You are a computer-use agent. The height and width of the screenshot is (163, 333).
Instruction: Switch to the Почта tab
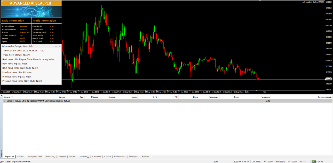72,157
